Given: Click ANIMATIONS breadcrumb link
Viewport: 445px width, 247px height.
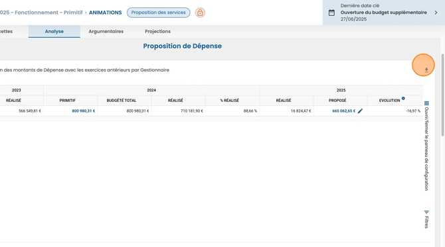Looking at the screenshot, I should click(x=106, y=13).
